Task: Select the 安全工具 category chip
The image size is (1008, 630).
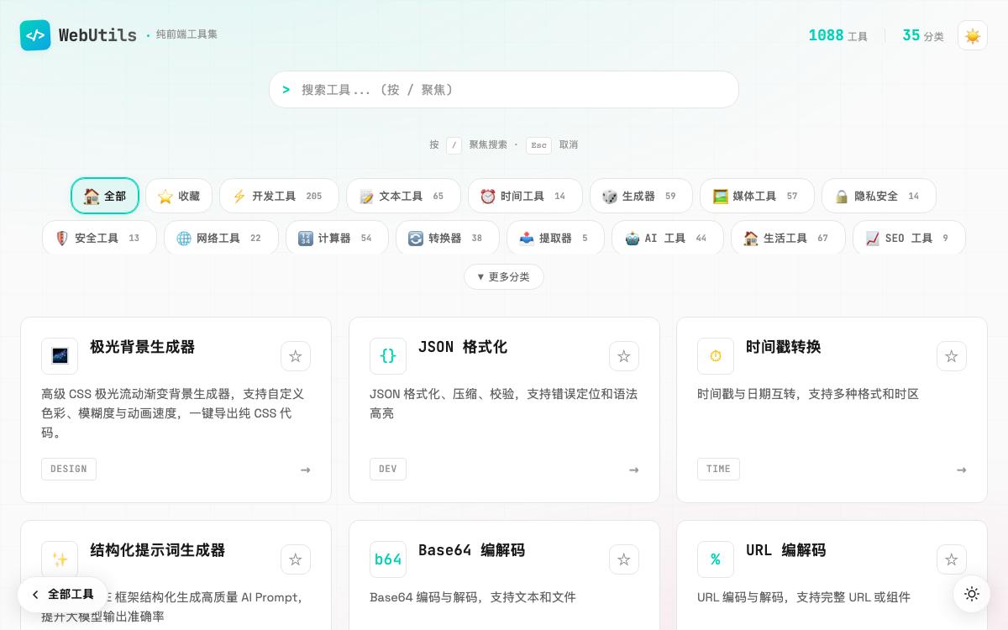Action: coord(99,238)
